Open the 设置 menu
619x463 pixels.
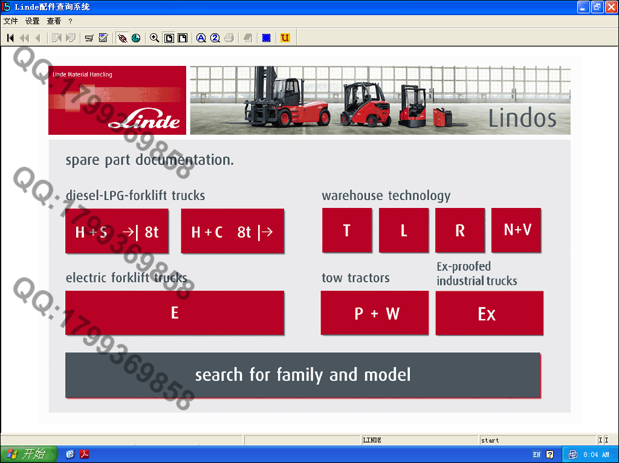(x=32, y=21)
